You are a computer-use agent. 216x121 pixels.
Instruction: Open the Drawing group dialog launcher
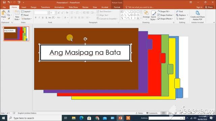(x=173, y=23)
